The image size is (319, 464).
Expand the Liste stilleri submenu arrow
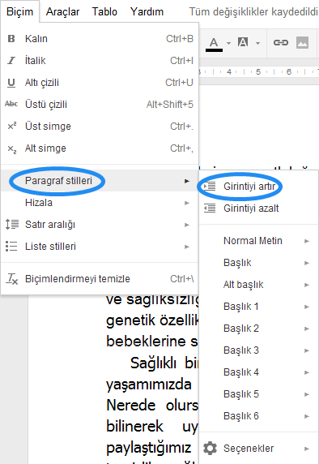tap(187, 247)
